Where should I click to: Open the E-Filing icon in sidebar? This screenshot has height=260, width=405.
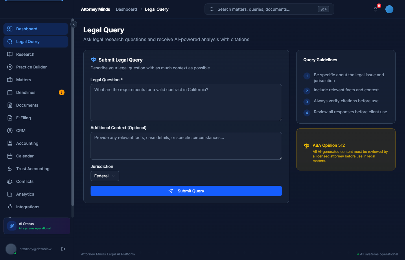tap(10, 118)
